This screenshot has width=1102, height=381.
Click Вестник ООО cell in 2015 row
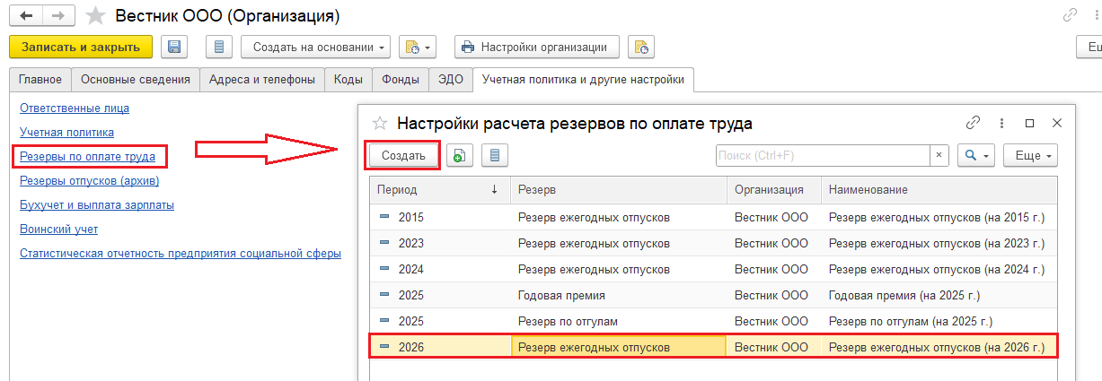point(774,217)
